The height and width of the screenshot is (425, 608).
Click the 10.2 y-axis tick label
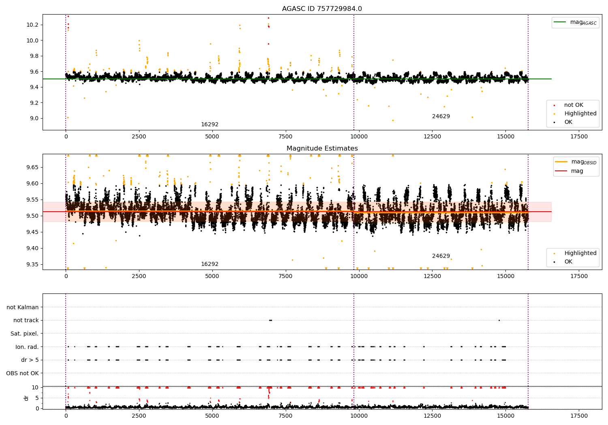[x=32, y=25]
